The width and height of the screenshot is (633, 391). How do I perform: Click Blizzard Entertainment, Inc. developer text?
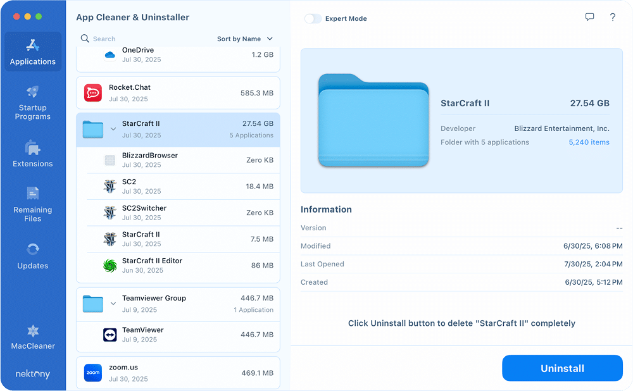point(561,128)
